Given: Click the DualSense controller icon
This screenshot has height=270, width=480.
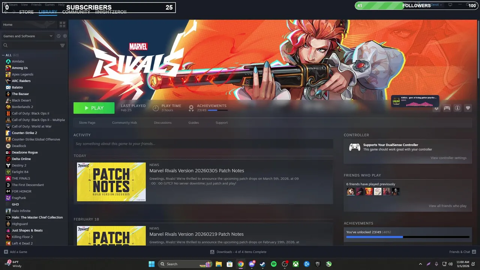Looking at the screenshot, I should pos(354,147).
